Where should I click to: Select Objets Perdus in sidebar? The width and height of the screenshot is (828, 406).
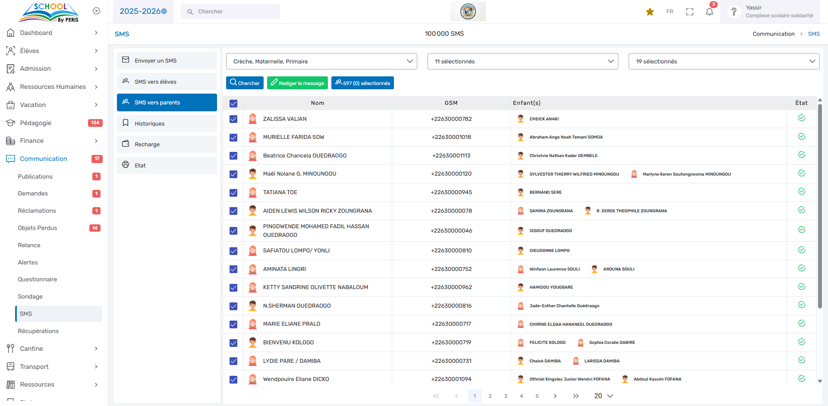[38, 228]
